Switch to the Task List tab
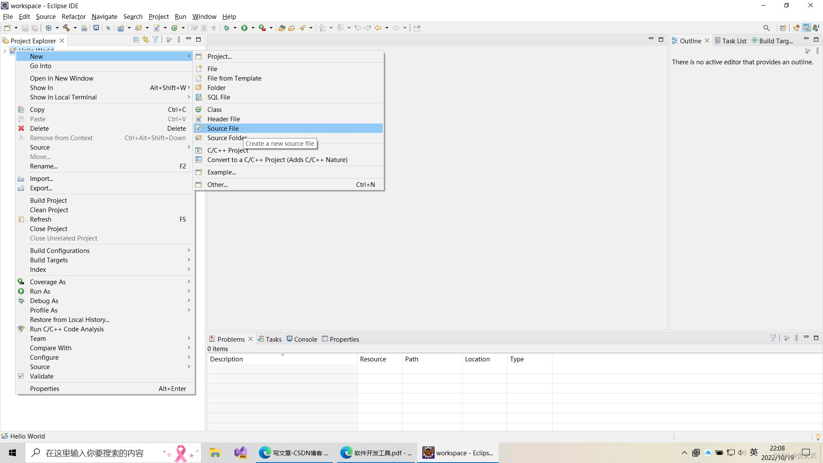823x463 pixels. pos(731,41)
